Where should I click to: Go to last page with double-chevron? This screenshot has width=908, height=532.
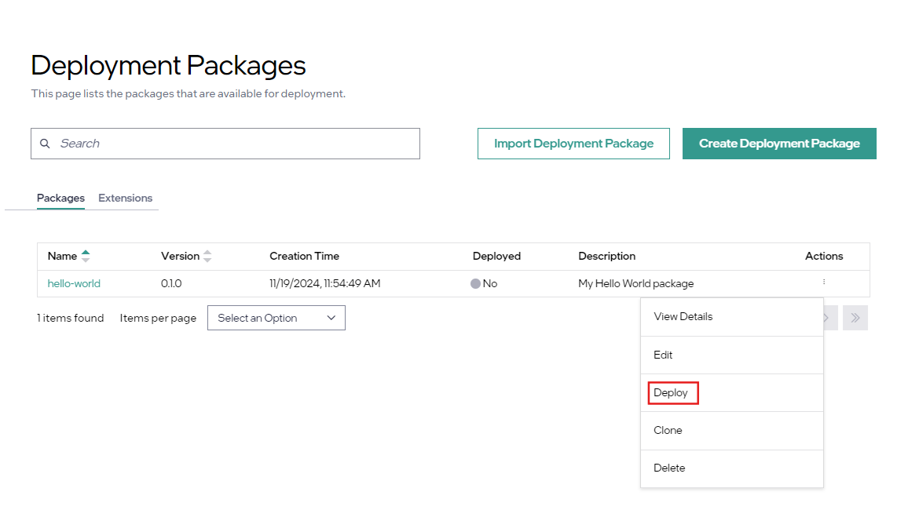click(855, 318)
